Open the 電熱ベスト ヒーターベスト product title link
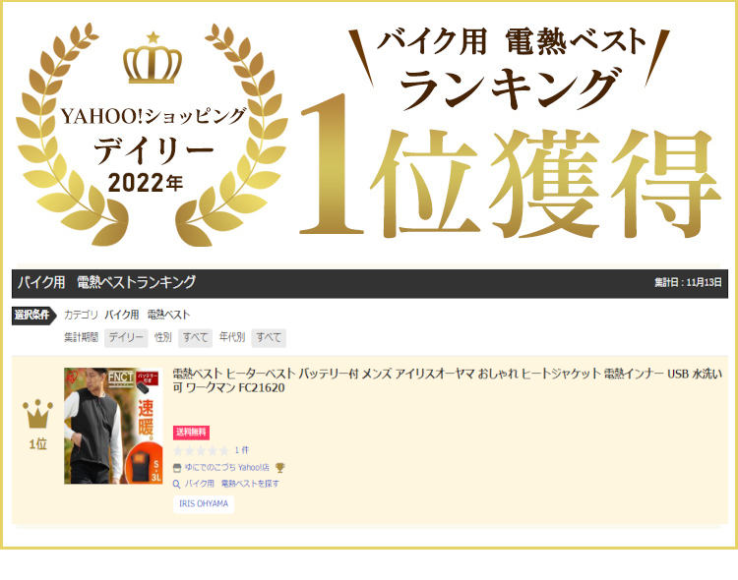This screenshot has height=580, width=738. pos(447,380)
